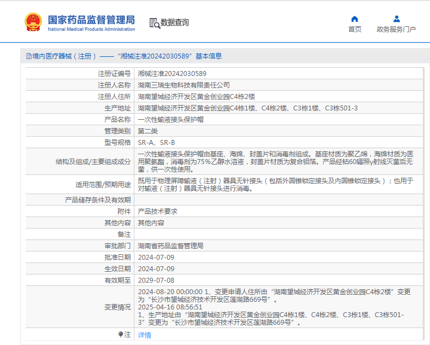This screenshot has width=430, height=345.
Task: Open 政务服务门户 text link
Action: pyautogui.click(x=396, y=29)
